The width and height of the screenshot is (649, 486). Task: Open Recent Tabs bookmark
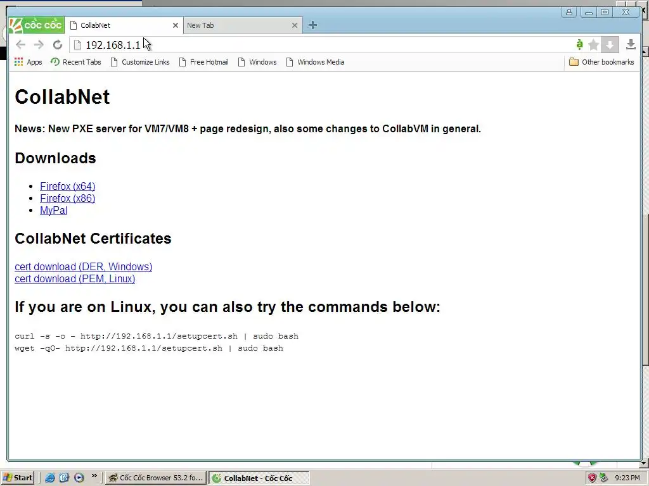pyautogui.click(x=76, y=62)
